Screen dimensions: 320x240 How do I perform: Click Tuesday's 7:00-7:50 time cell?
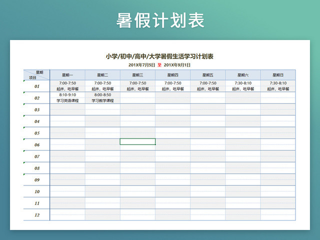[x=102, y=83]
